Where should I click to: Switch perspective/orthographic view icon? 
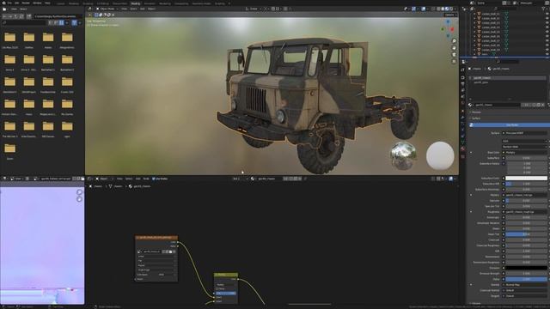coord(454,61)
